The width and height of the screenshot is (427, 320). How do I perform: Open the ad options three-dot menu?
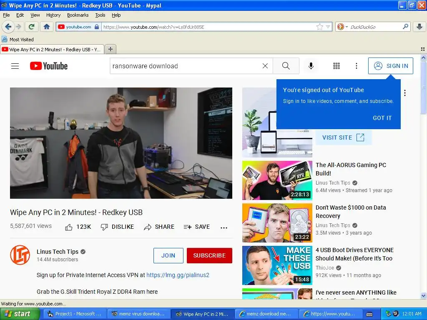(x=405, y=93)
